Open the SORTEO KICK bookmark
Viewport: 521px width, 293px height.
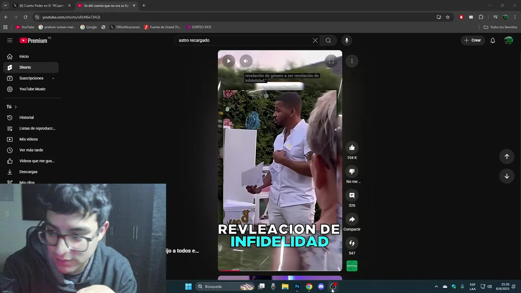199,27
